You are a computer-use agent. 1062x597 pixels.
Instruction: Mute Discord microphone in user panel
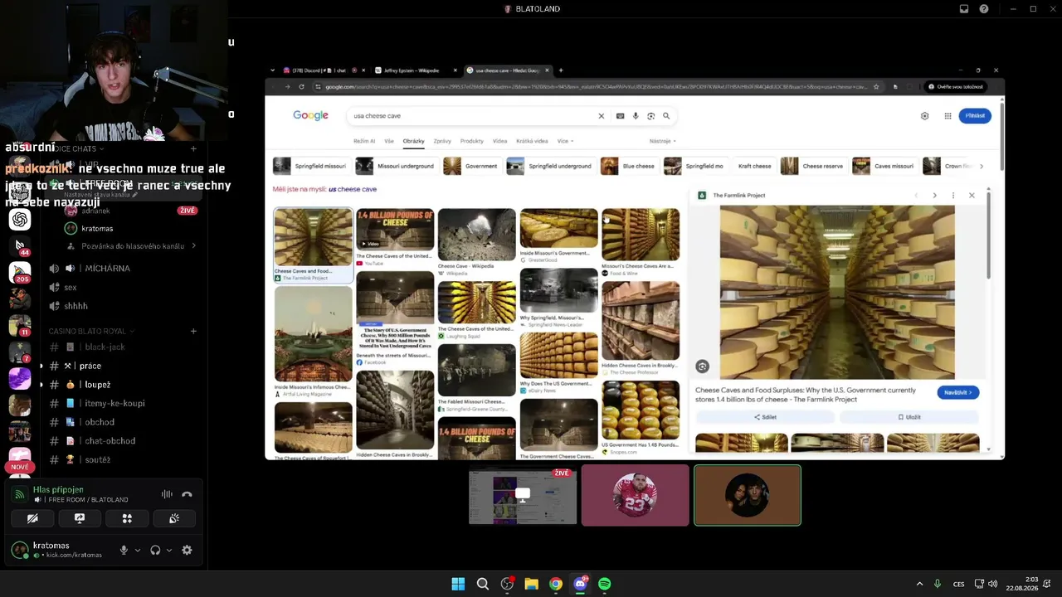coord(124,550)
